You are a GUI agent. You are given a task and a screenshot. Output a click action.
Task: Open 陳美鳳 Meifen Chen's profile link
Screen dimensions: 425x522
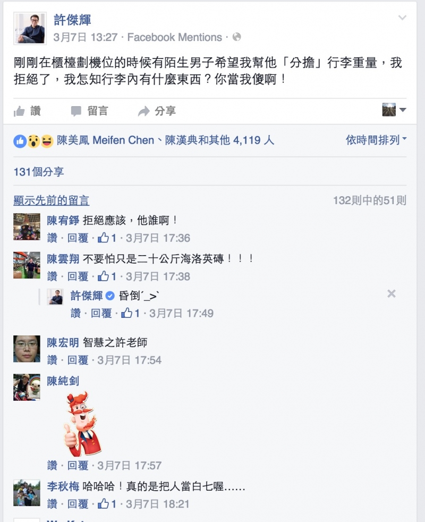106,140
